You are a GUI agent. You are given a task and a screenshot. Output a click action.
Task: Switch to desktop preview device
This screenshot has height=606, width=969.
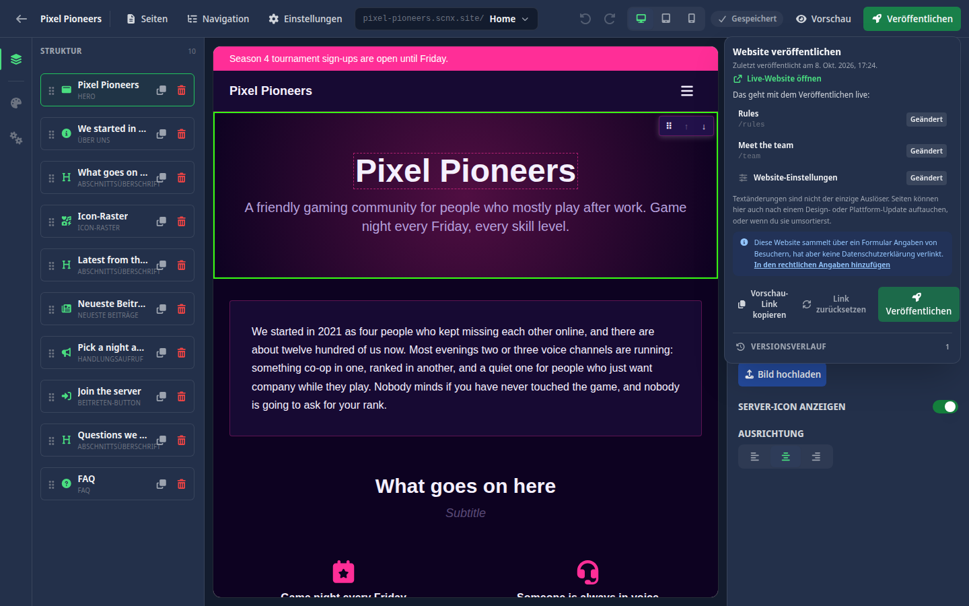[x=641, y=19]
